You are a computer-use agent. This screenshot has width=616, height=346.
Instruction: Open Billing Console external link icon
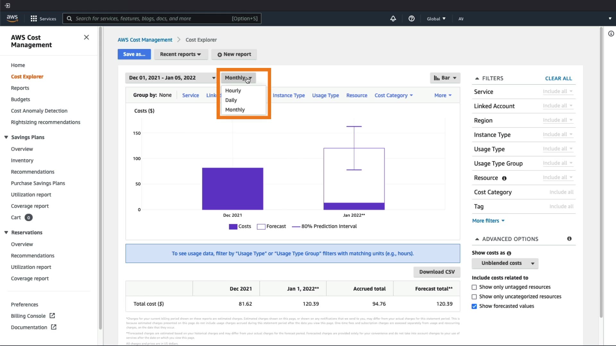tap(52, 316)
